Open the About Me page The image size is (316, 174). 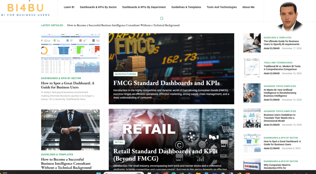[248, 7]
